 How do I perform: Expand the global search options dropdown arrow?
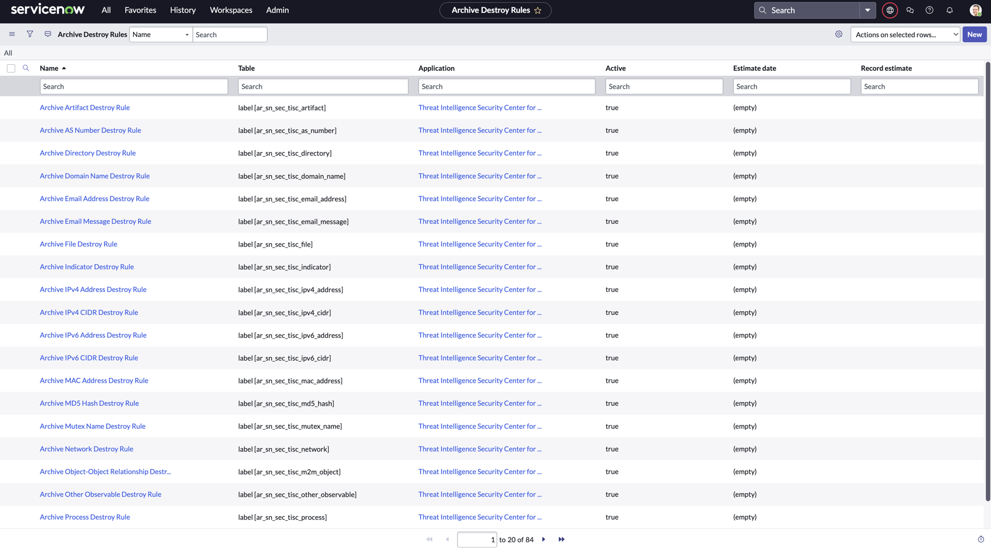[x=867, y=10]
